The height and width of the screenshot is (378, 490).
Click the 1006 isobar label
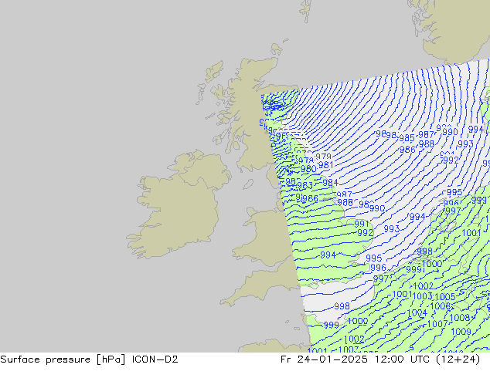click(x=441, y=306)
